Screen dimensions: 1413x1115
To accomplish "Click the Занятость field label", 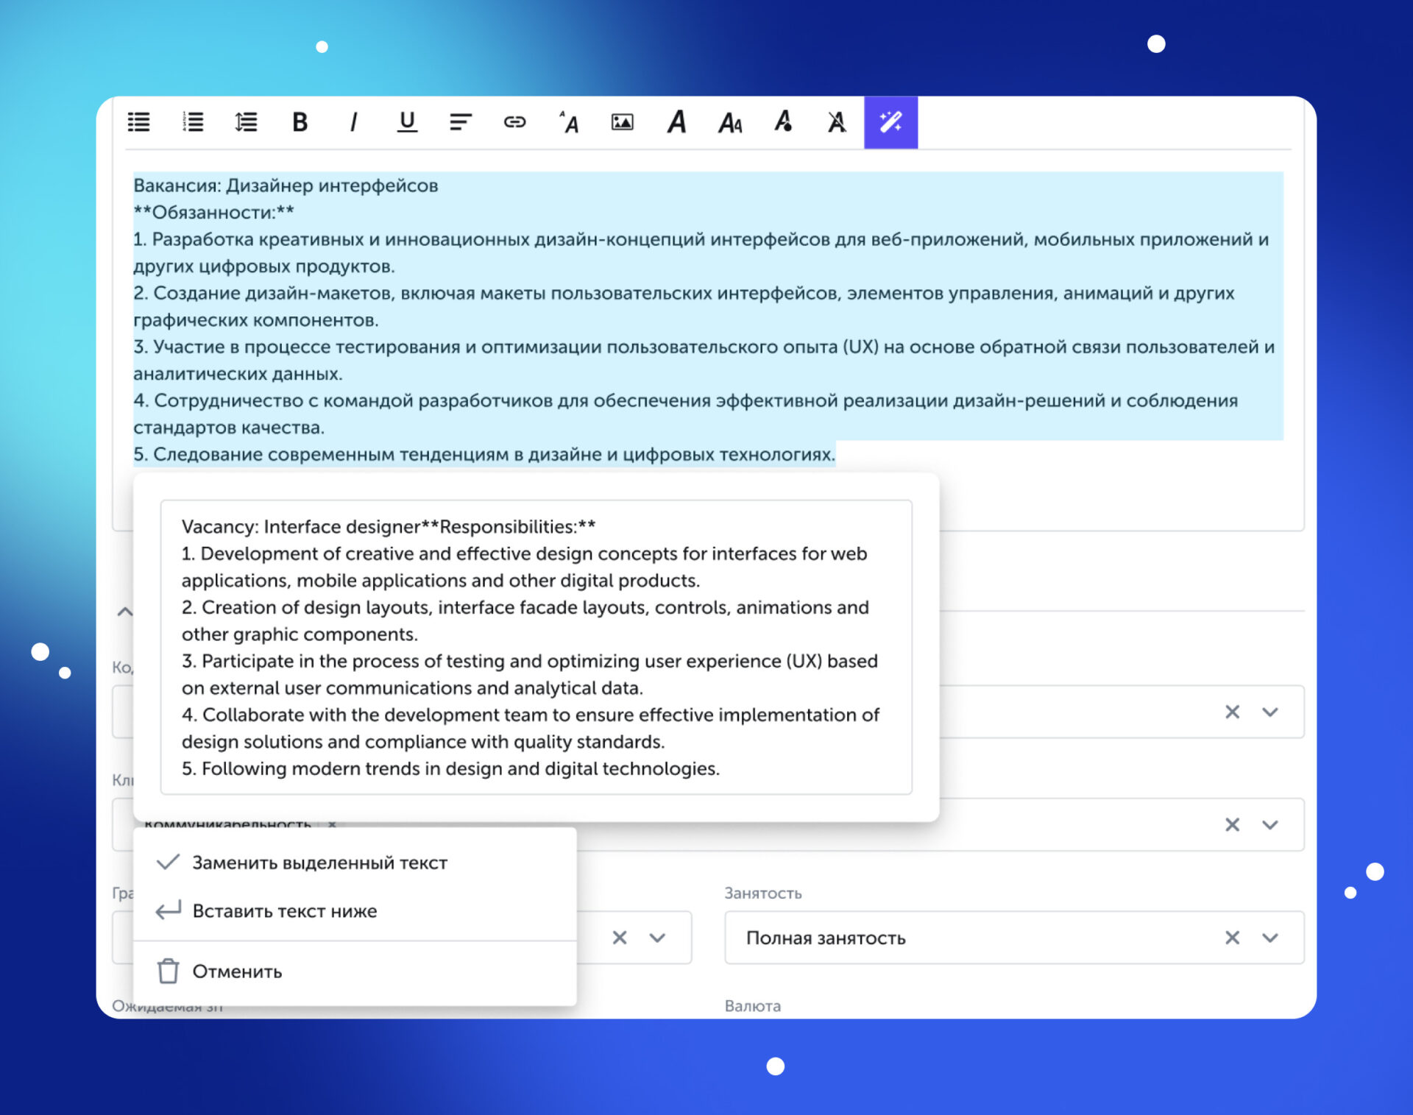I will tap(763, 893).
